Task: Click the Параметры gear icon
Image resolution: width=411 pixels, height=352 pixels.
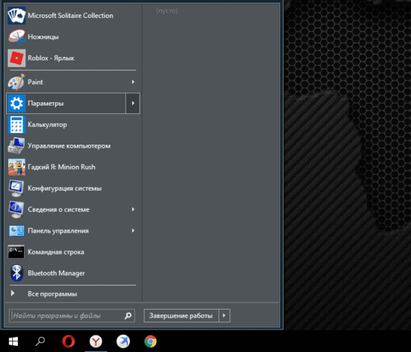Action: (16, 103)
